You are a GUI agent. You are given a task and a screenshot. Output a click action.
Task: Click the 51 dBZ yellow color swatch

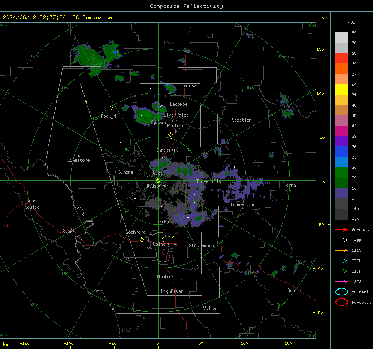tap(342, 90)
